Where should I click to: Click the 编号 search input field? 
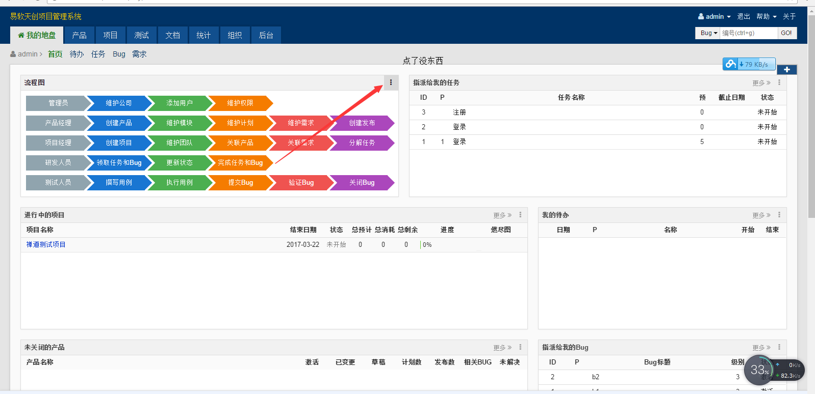(x=748, y=33)
